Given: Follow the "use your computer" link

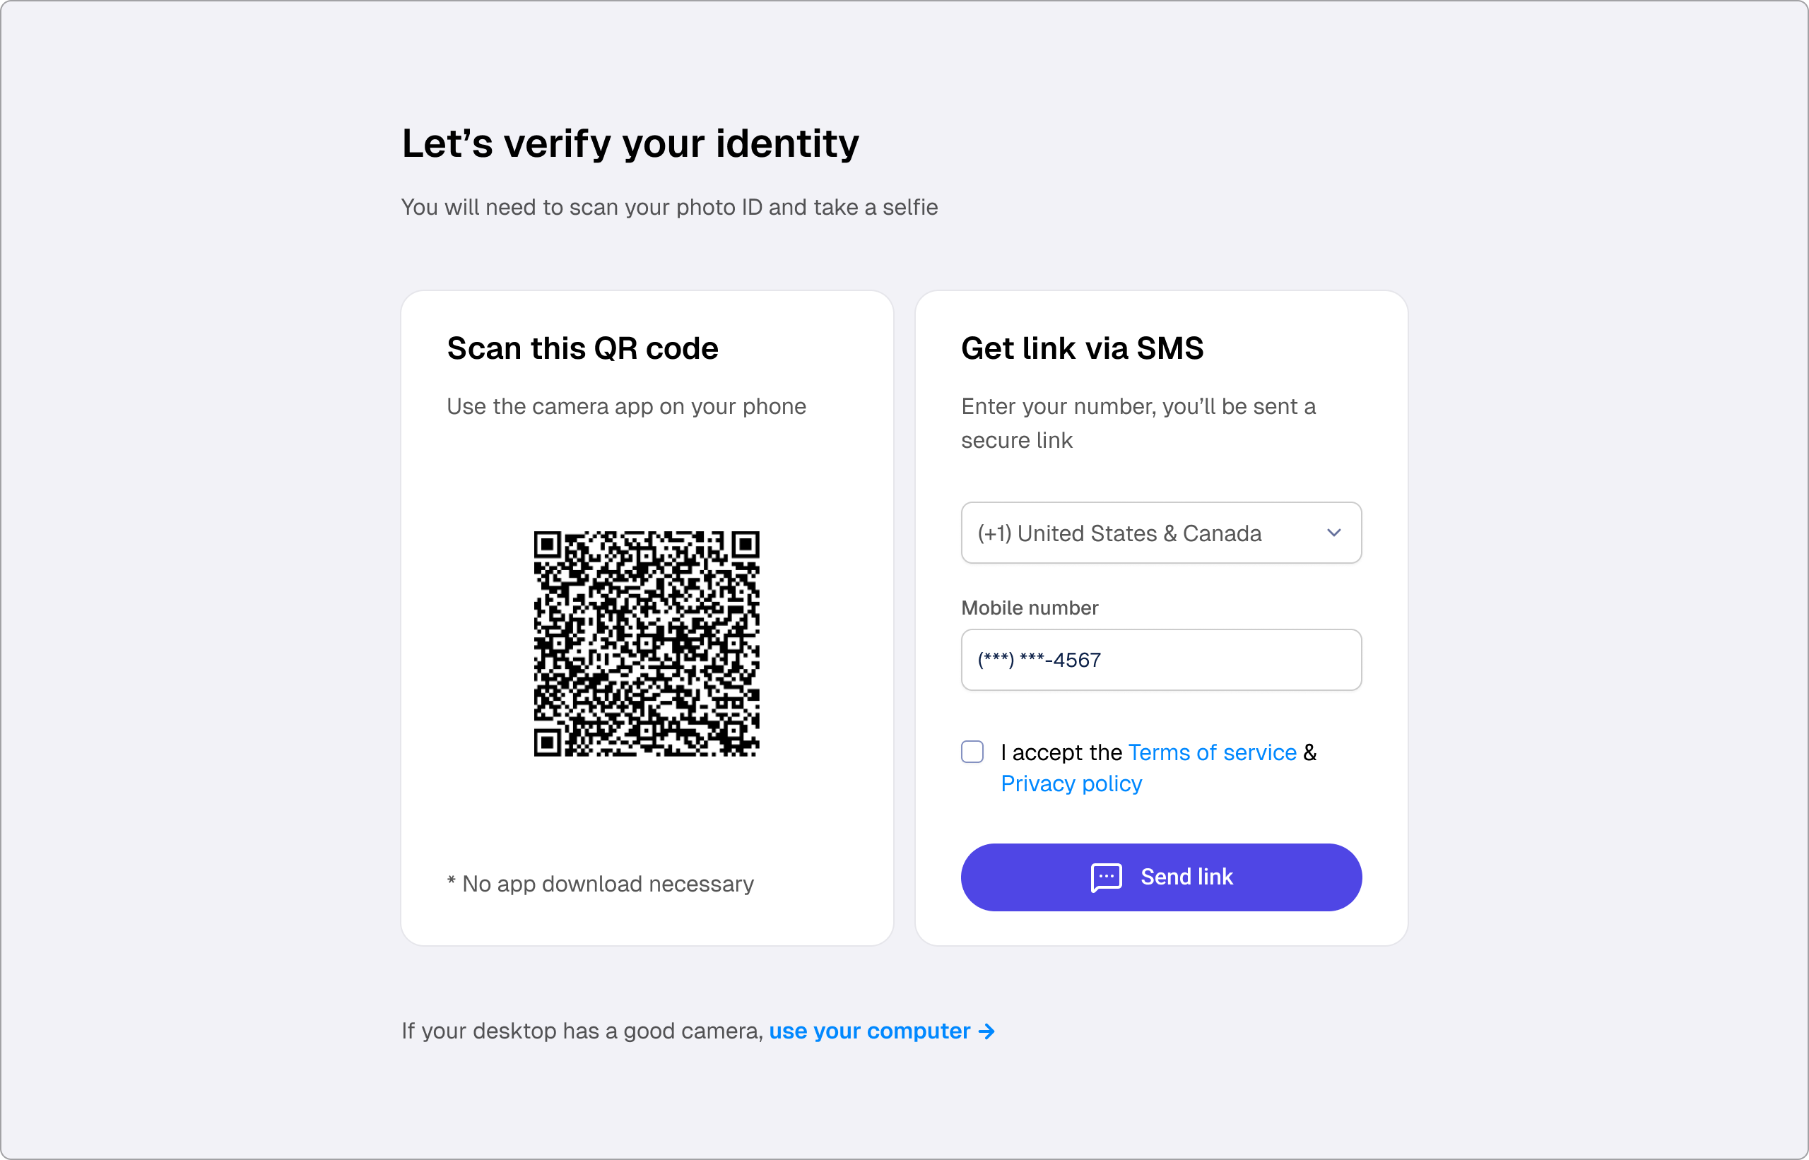Looking at the screenshot, I should 869,1031.
